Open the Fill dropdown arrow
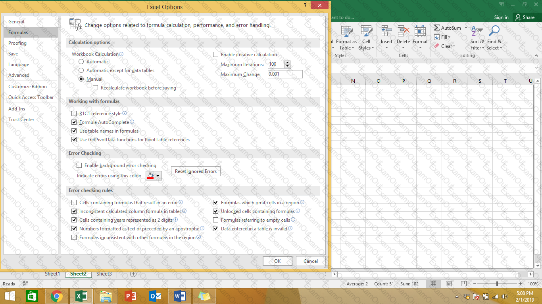Viewport: 542px width, 304px height. pos(449,37)
